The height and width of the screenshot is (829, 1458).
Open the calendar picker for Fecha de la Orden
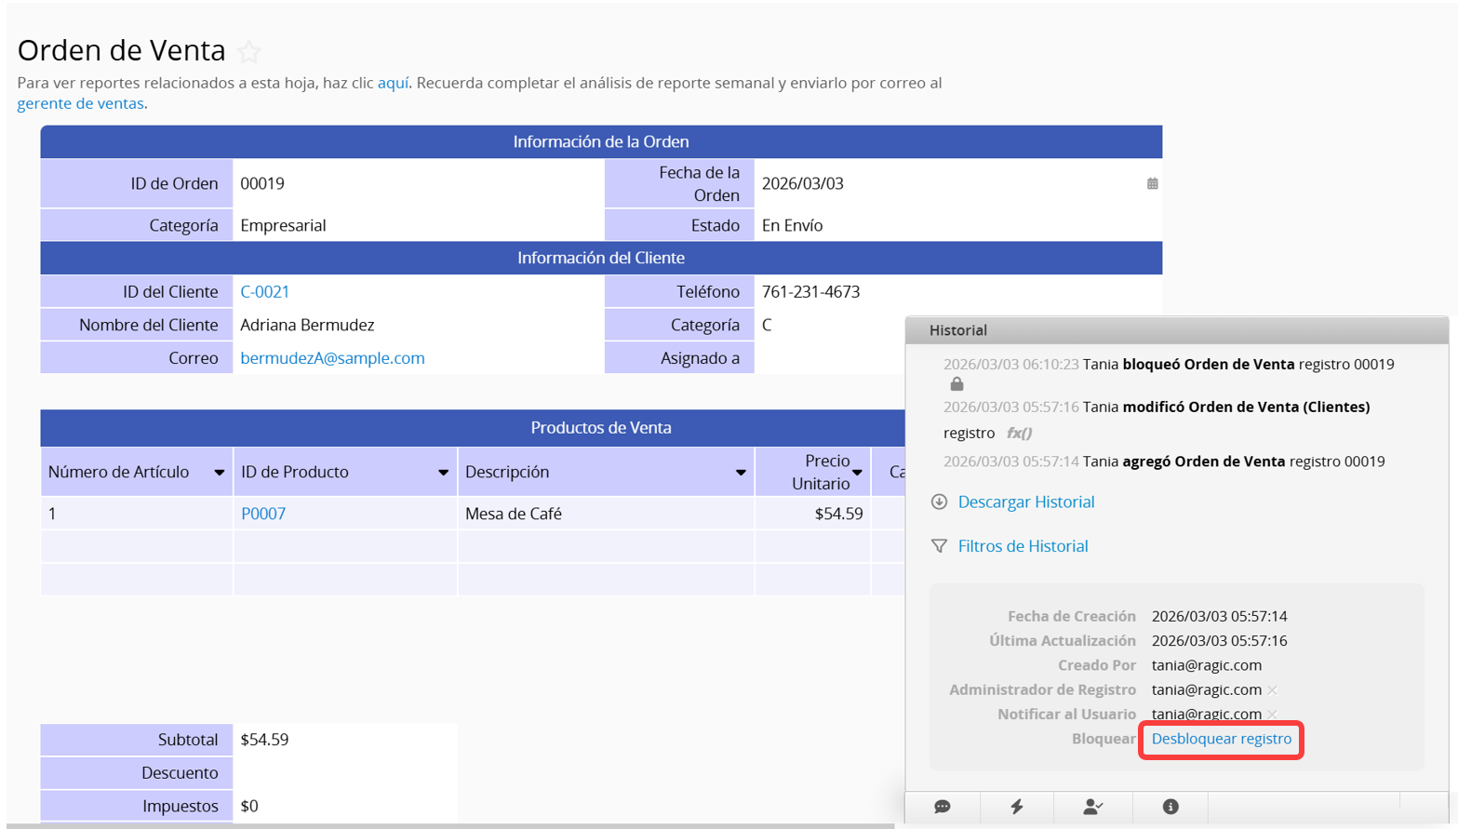click(x=1152, y=184)
